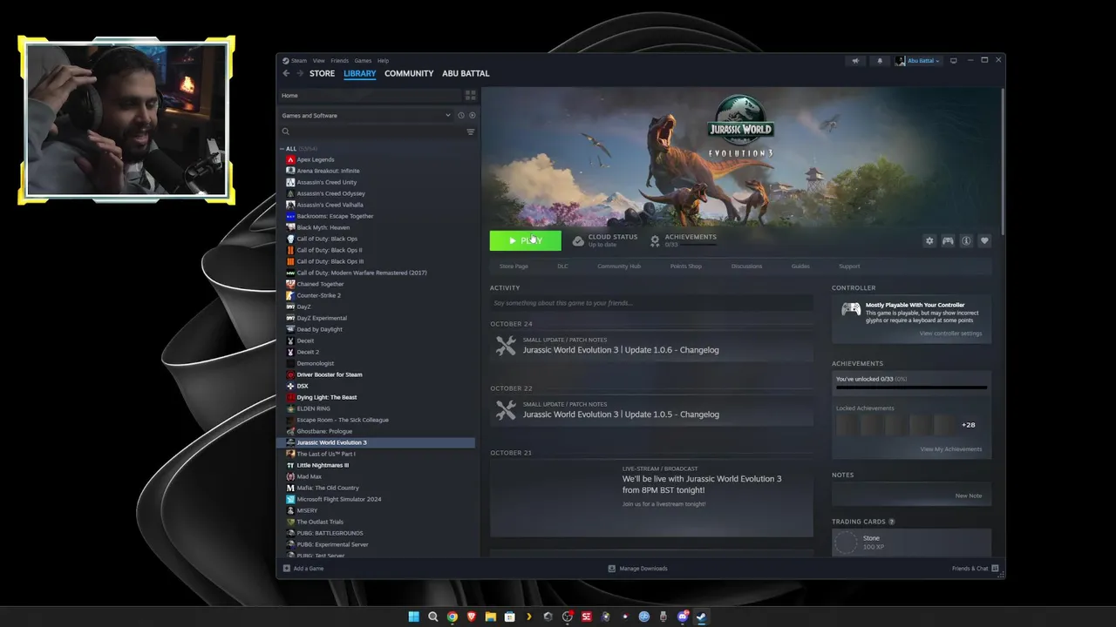Go back with the left arrow
The width and height of the screenshot is (1116, 627).
pyautogui.click(x=286, y=73)
